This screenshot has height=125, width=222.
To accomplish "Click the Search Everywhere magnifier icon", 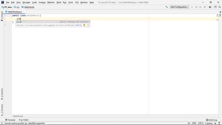I will [220, 7].
